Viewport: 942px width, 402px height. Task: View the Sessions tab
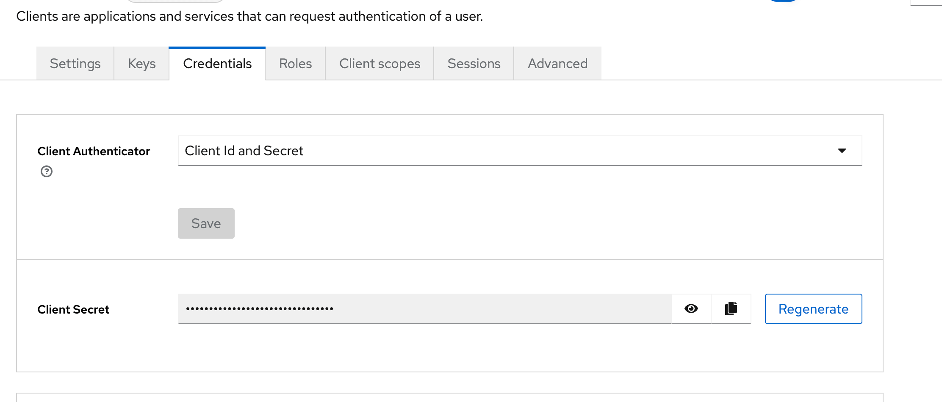click(x=474, y=63)
